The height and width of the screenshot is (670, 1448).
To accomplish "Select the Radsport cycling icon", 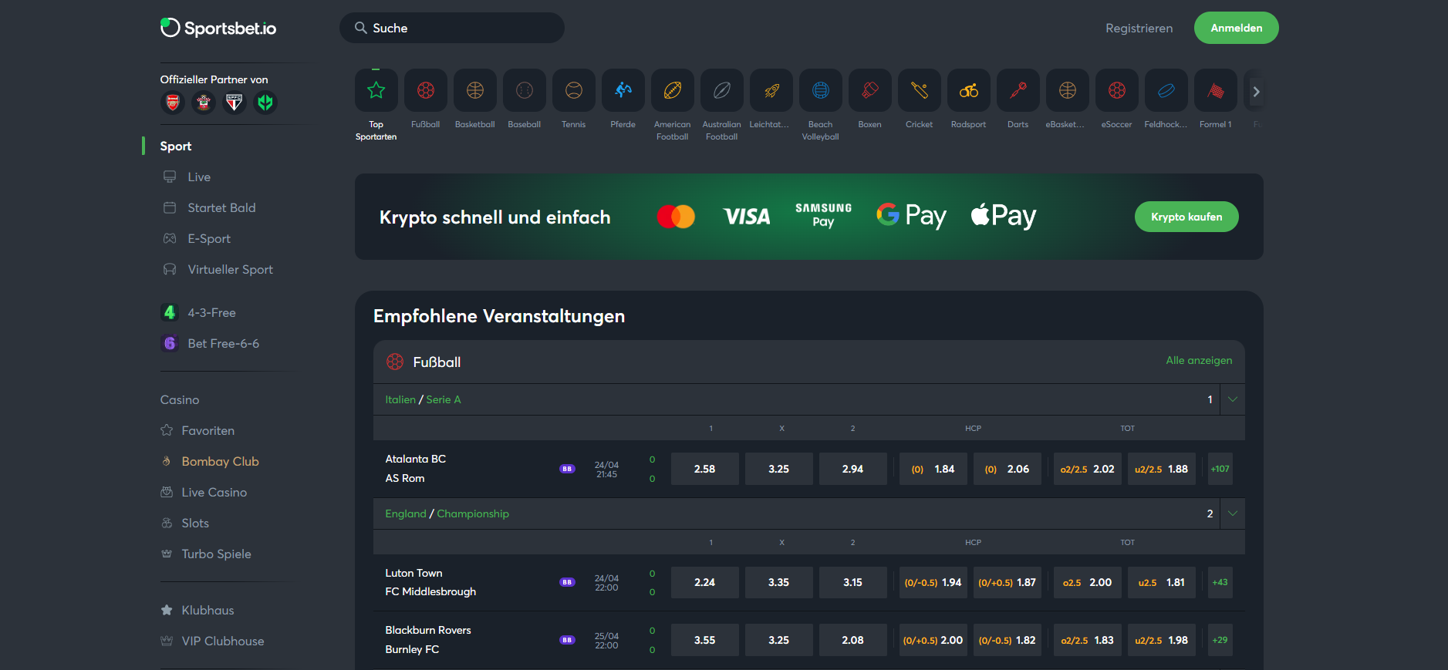I will click(969, 91).
